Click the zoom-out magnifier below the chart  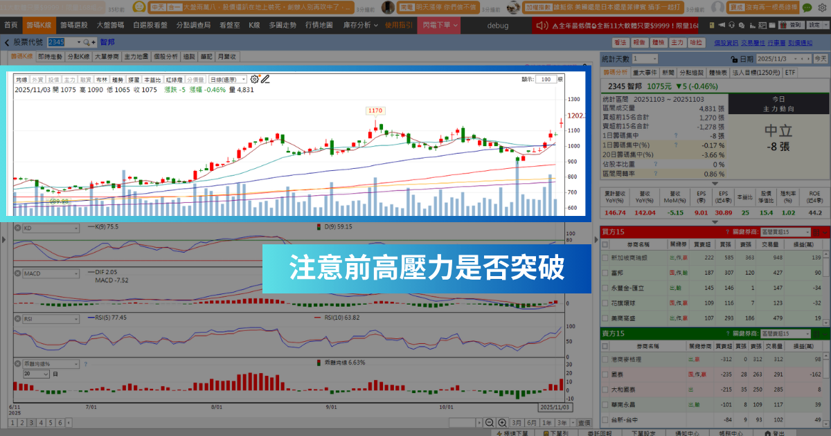coord(490,421)
